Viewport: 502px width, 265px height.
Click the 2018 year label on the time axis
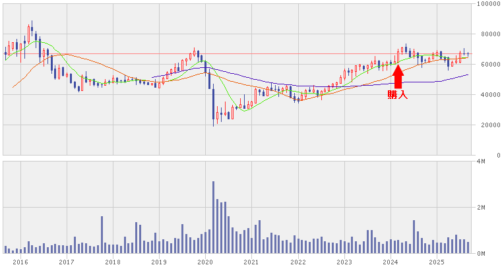[x=112, y=262]
